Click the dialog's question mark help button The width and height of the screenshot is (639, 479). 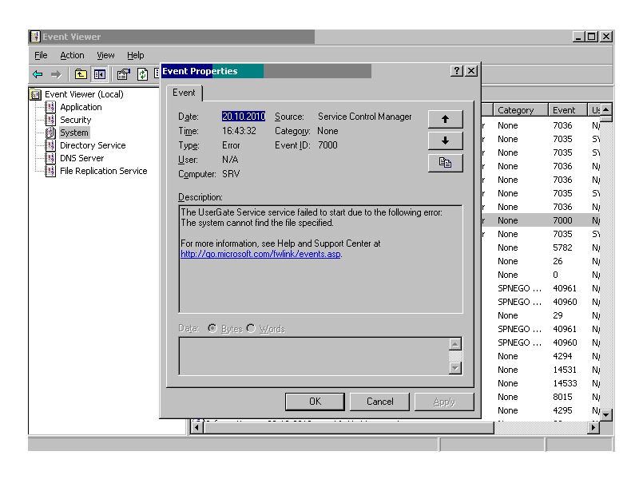(456, 72)
